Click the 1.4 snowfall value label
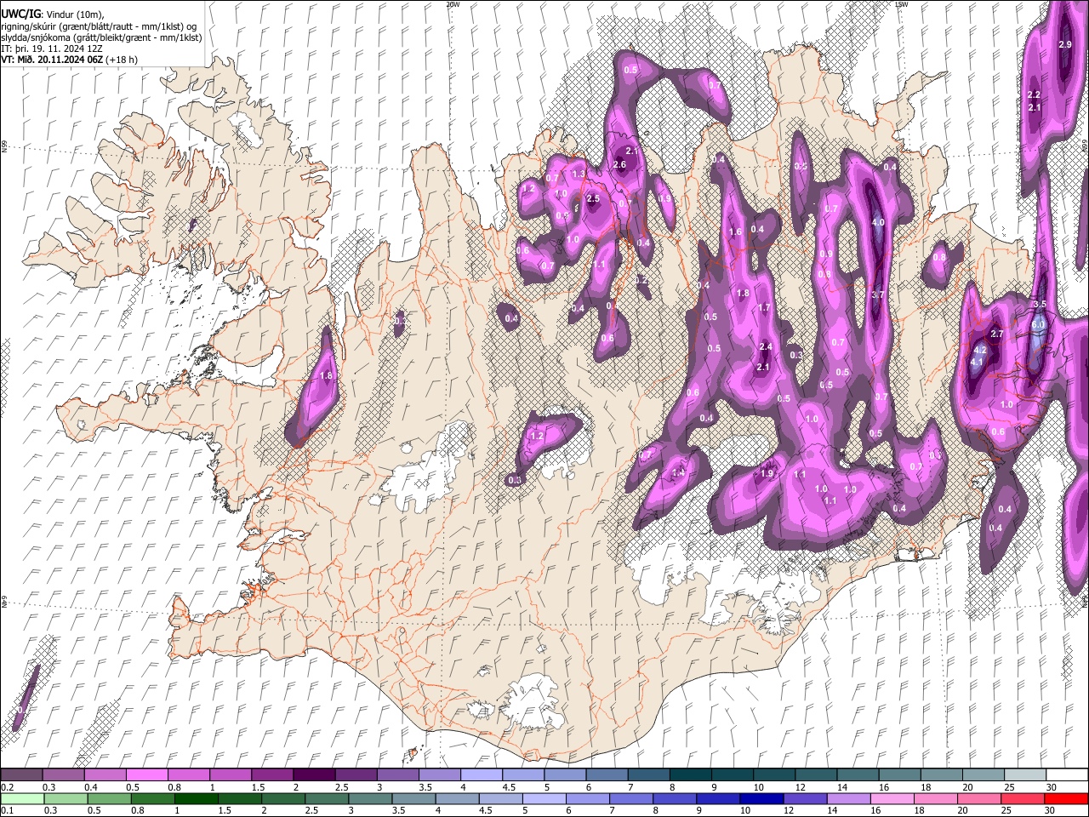Screen dimensions: 1089x817 [678, 472]
